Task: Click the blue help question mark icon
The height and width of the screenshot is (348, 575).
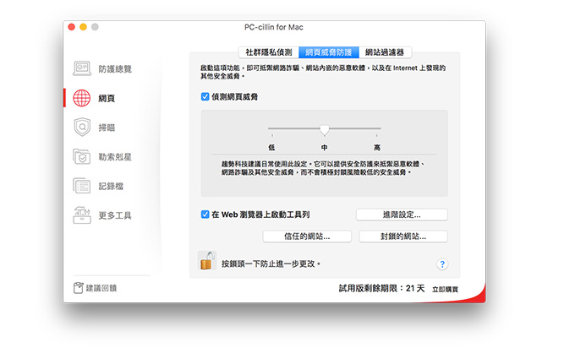Action: (x=442, y=264)
